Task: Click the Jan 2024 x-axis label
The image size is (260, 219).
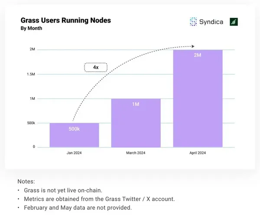Action: tap(74, 153)
